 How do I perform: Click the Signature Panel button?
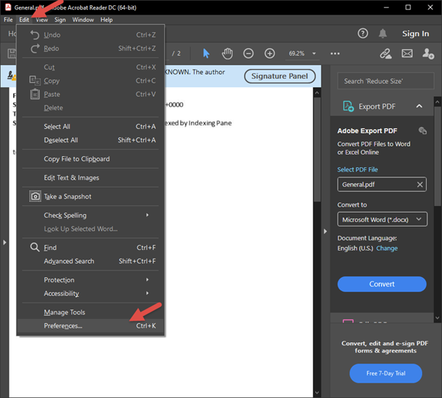tap(279, 76)
